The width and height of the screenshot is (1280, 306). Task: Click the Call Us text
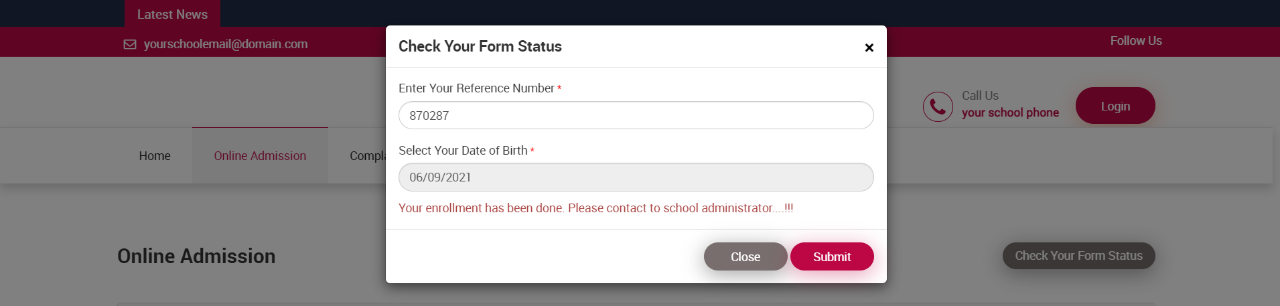(x=980, y=96)
